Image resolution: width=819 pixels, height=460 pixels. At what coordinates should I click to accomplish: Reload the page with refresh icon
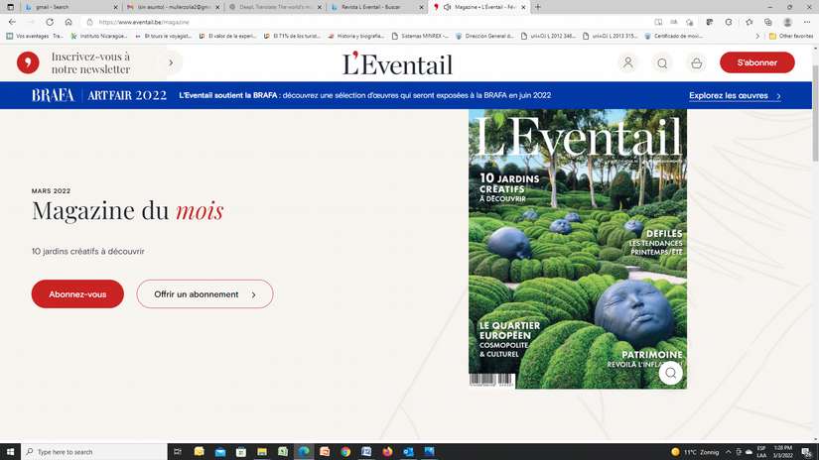(50, 22)
